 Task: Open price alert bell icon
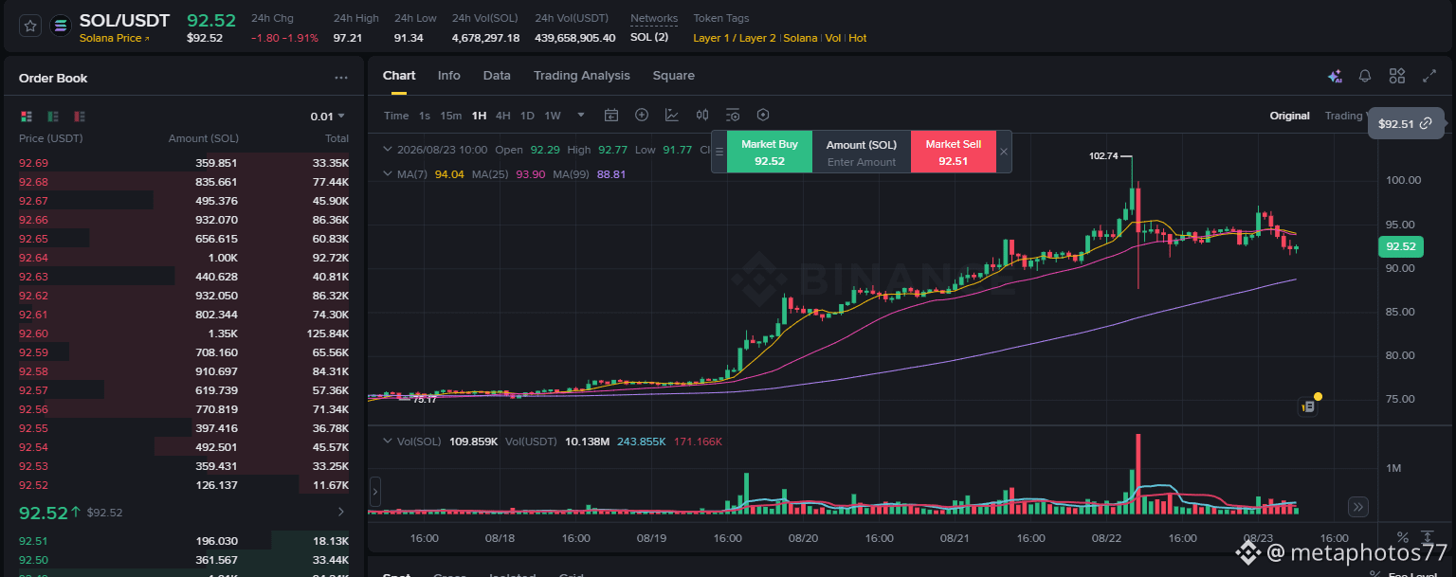[1365, 76]
